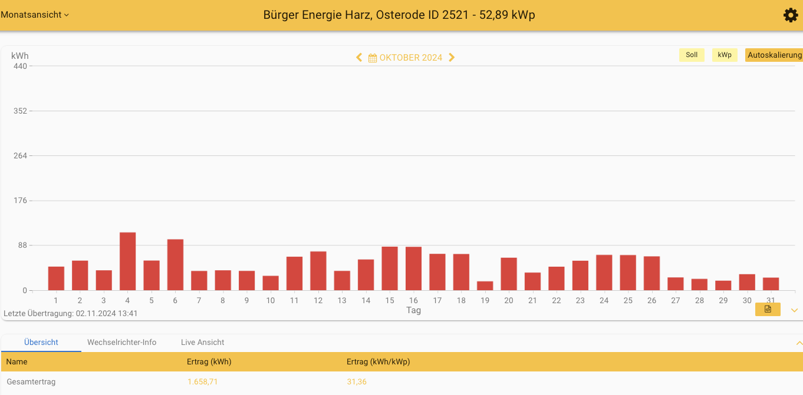Screen dimensions: 803x395
Task: Click the 176 y-axis label
Action: pos(20,200)
